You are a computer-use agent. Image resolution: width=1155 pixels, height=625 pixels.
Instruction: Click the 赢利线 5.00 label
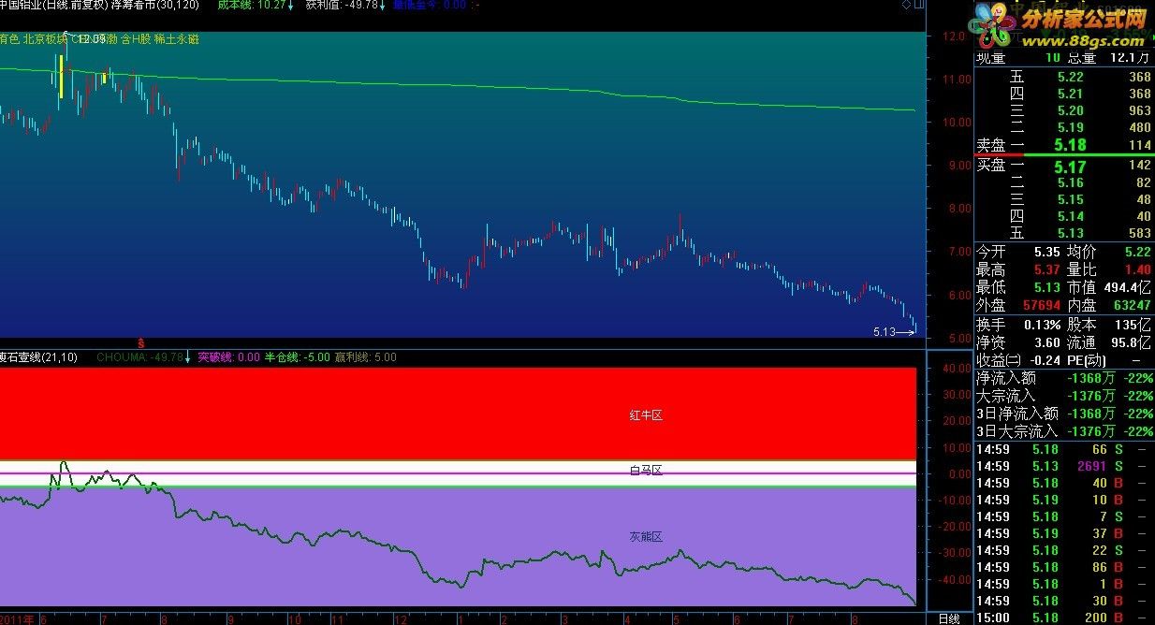tap(366, 357)
